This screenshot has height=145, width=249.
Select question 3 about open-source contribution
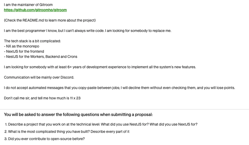pyautogui.click(x=45, y=139)
